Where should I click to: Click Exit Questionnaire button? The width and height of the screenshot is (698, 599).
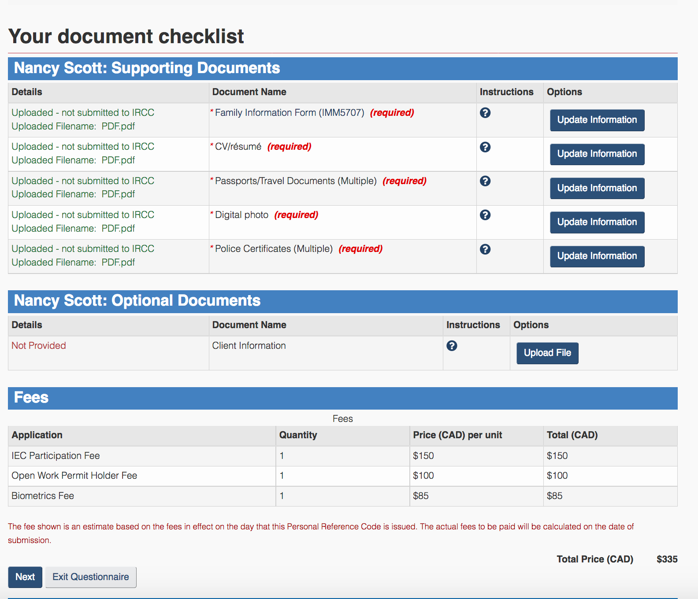point(91,577)
